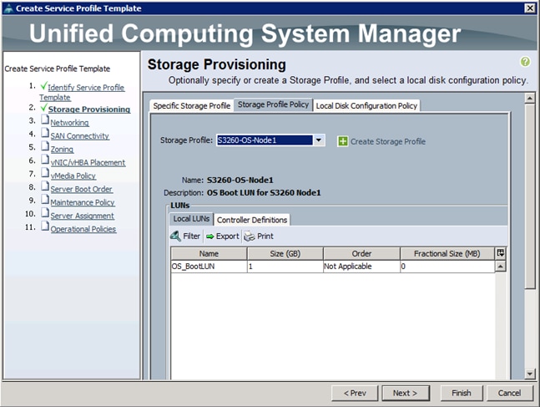Click the Finish button

point(462,393)
